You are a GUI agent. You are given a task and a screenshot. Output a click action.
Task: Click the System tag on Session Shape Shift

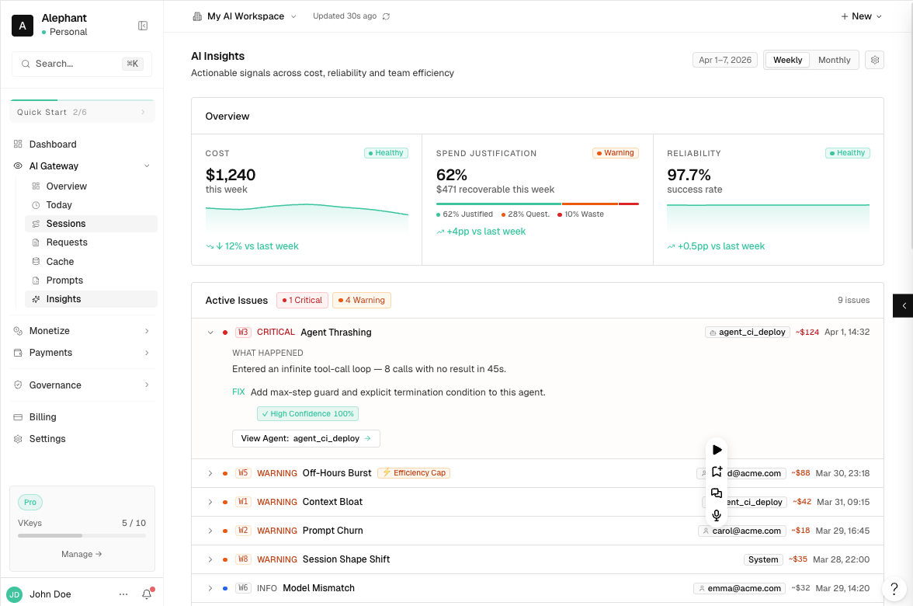[x=762, y=559]
